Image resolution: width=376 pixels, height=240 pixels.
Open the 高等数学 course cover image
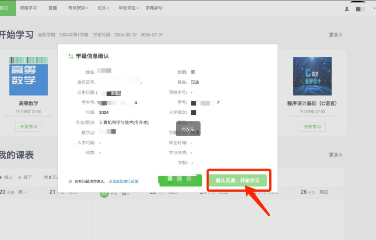pos(29,76)
